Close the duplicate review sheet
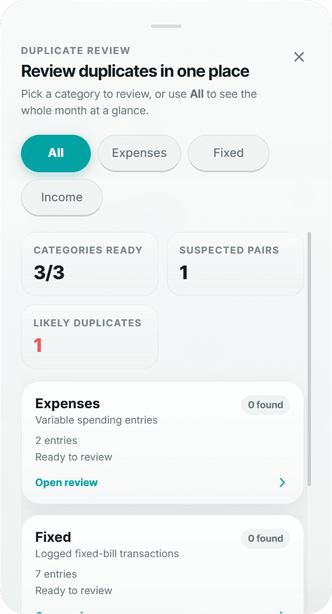This screenshot has height=614, width=332. pyautogui.click(x=299, y=57)
